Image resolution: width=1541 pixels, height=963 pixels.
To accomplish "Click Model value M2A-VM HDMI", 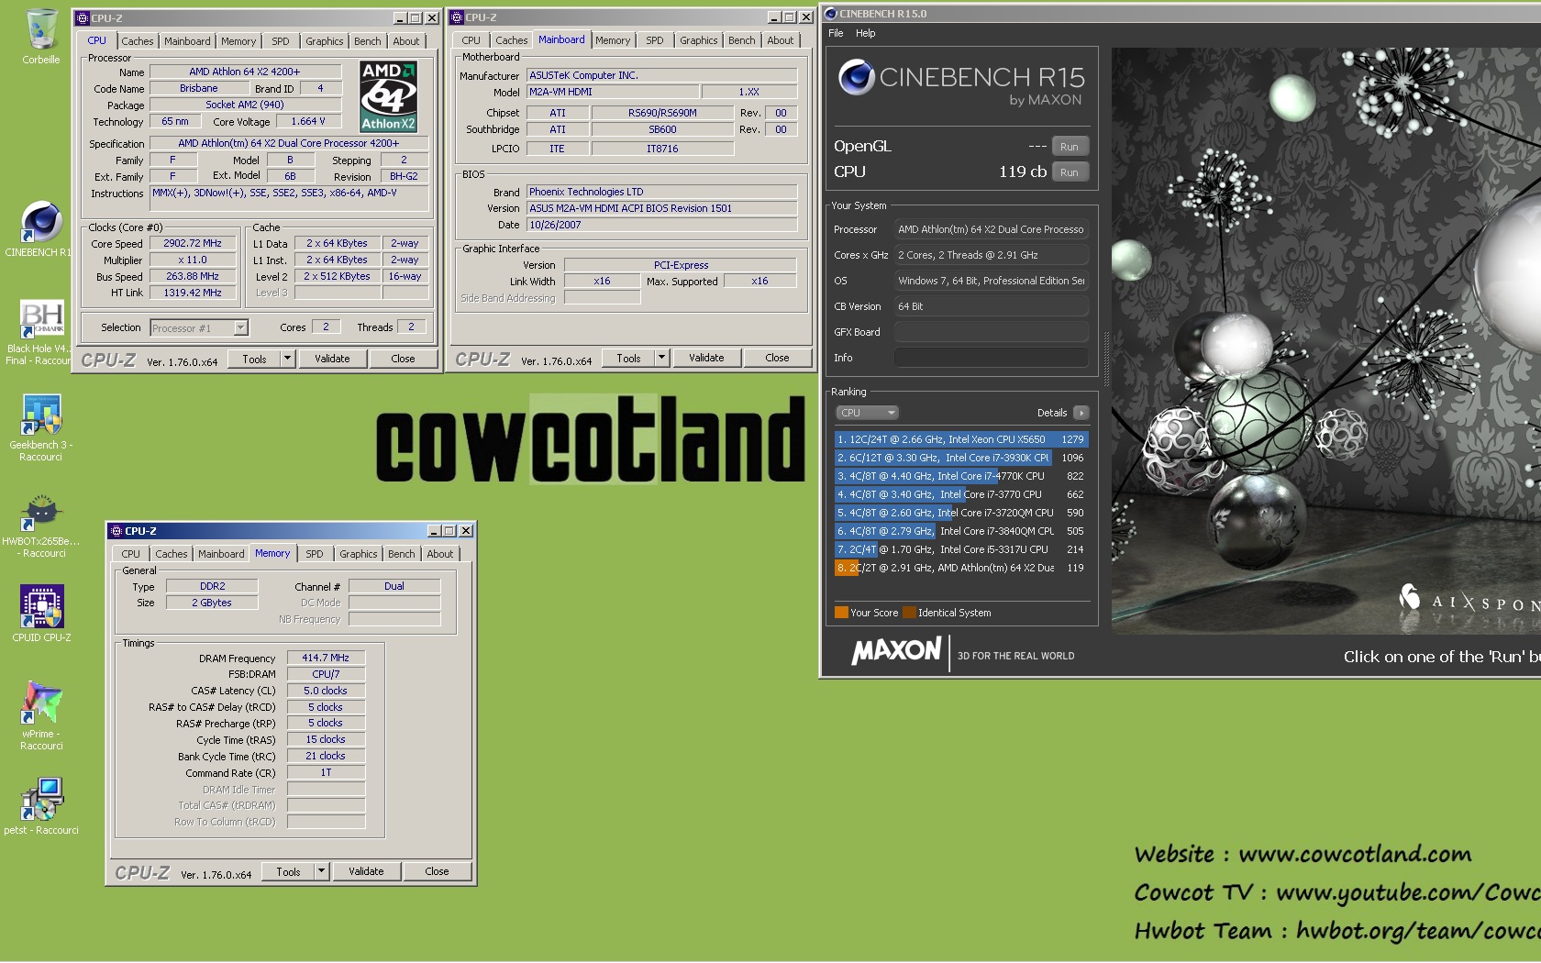I will coord(613,92).
